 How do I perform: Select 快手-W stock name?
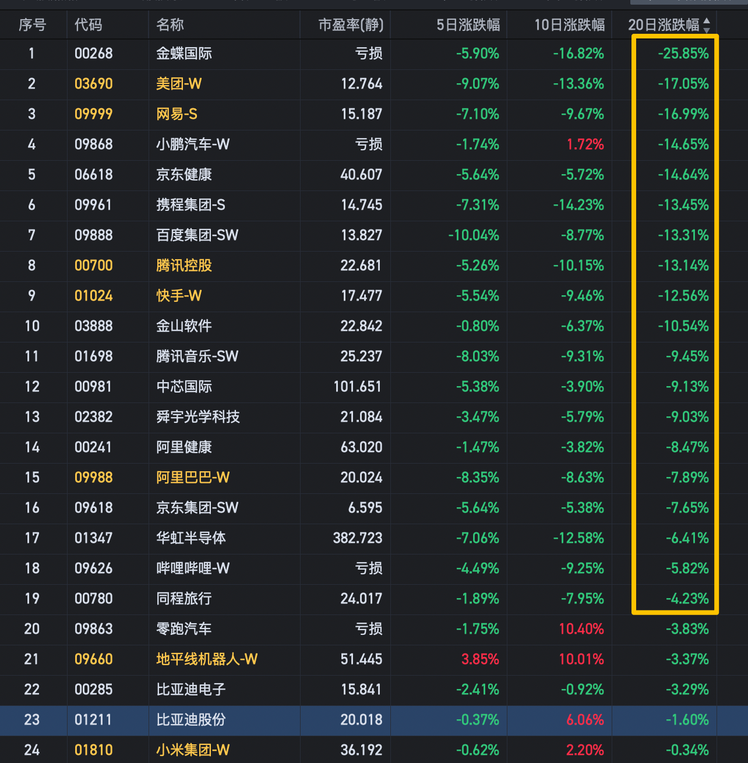click(x=179, y=296)
